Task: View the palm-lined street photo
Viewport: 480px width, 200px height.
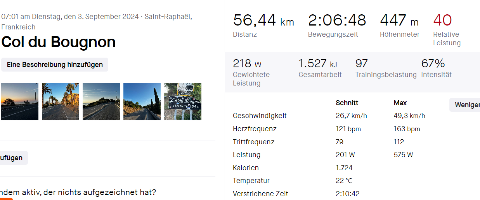Action: 61,102
